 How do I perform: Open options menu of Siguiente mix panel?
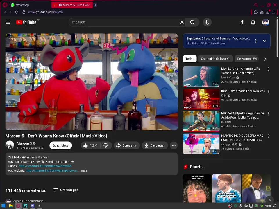click(256, 41)
